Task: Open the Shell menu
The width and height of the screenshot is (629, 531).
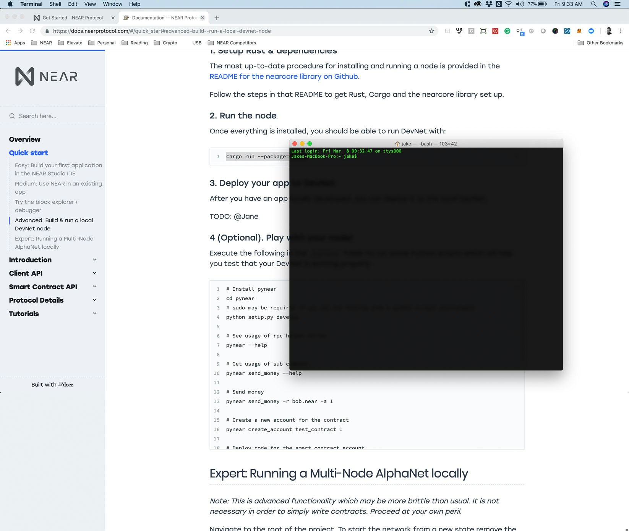Action: point(55,4)
